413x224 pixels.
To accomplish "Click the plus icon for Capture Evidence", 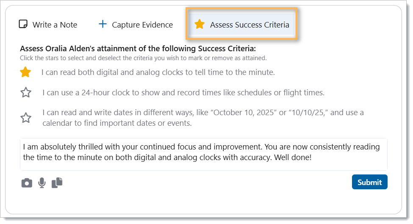I will coord(103,24).
